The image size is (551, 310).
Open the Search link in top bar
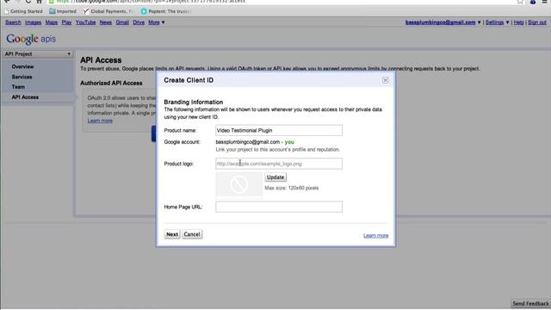pos(13,22)
